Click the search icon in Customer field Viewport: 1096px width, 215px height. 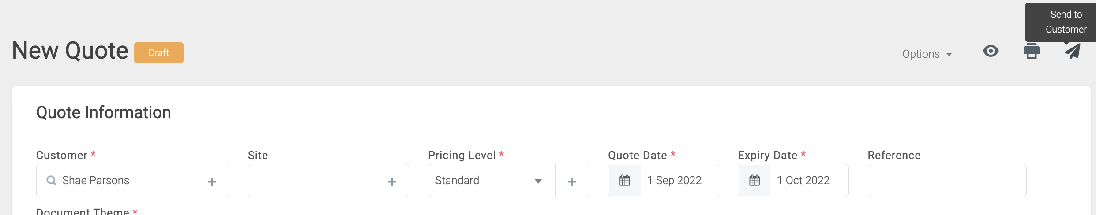point(52,181)
